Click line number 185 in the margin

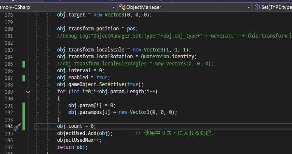[9, 64]
